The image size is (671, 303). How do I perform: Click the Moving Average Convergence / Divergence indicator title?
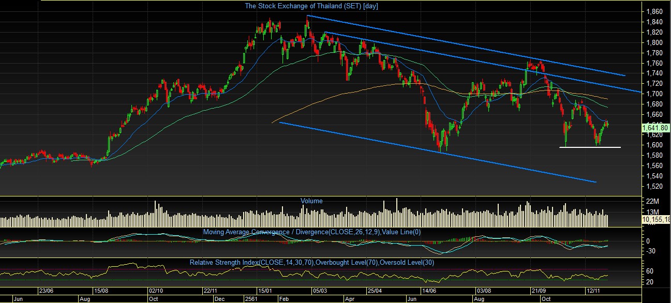pyautogui.click(x=312, y=232)
